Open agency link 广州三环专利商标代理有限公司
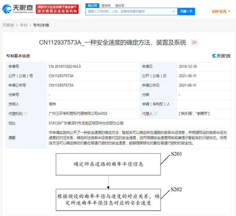This screenshot has width=236, height=216. 78,114
